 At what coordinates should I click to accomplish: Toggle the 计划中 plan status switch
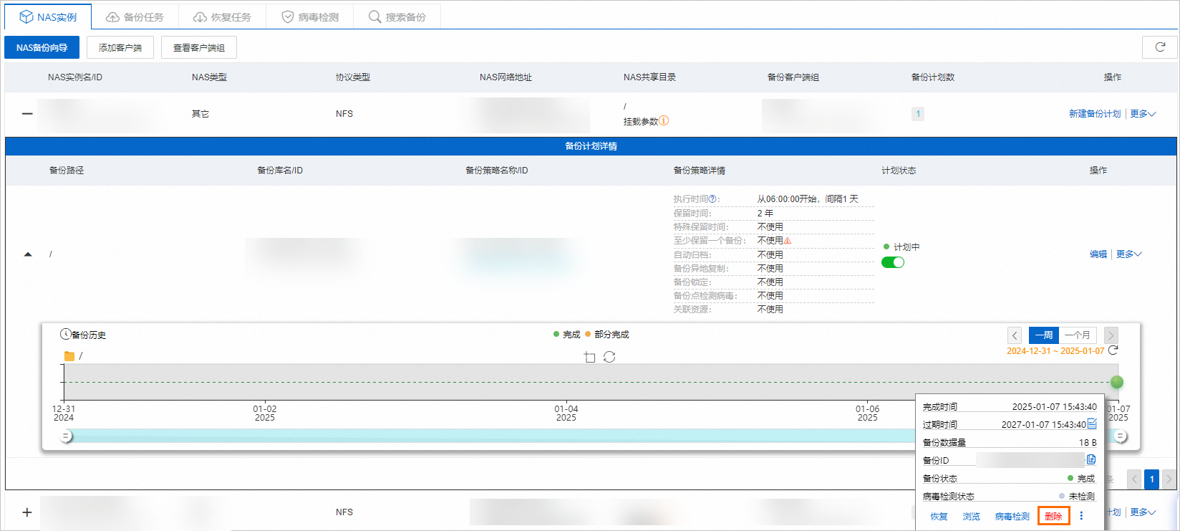coord(893,262)
